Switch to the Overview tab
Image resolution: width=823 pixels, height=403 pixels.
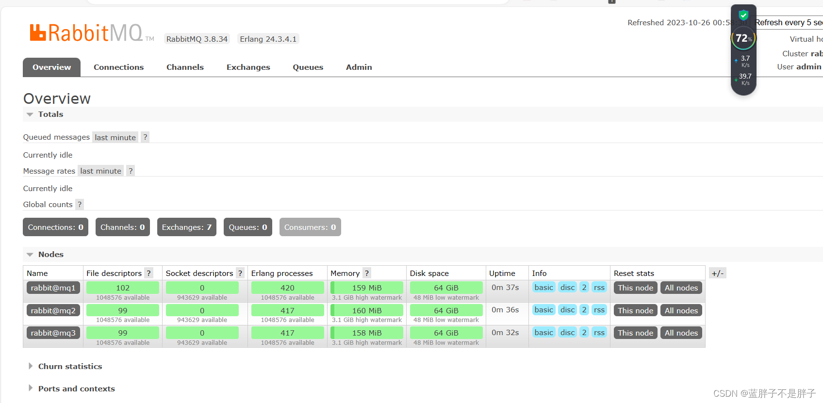point(51,67)
